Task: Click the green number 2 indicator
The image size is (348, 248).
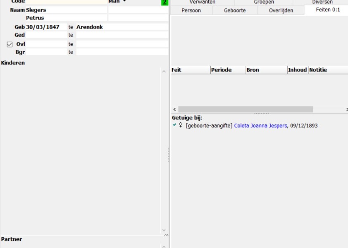Action: coord(165,2)
